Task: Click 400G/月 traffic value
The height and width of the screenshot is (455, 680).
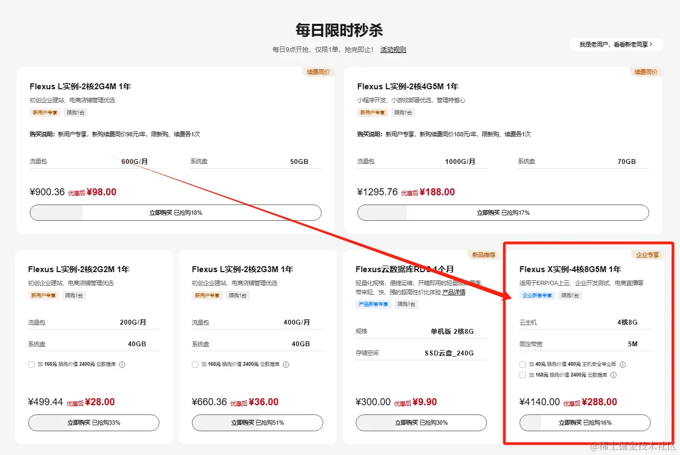Action: coord(297,322)
